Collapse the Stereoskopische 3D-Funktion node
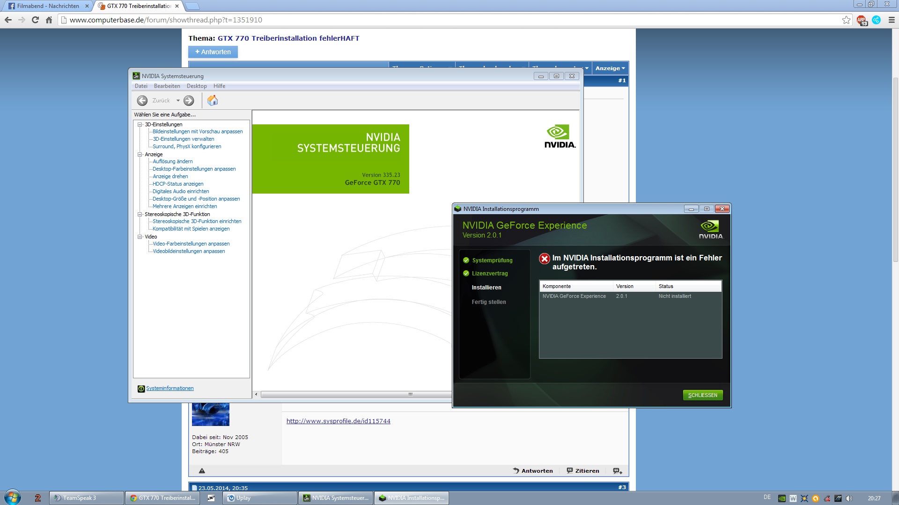This screenshot has width=899, height=505. click(140, 214)
